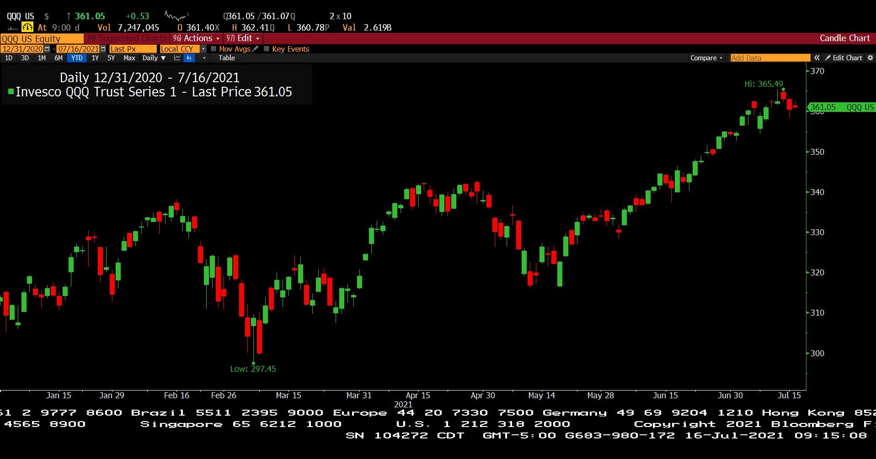The image size is (876, 459).
Task: Select the 6M range tab
Action: 59,58
